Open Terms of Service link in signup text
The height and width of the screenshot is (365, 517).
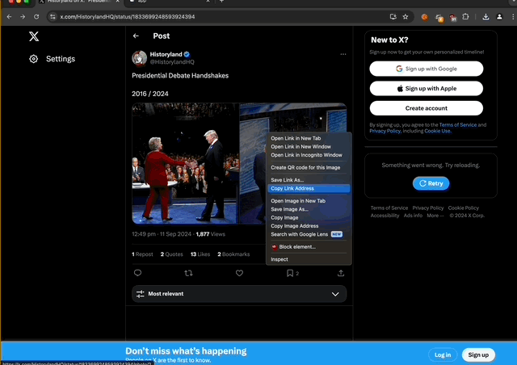coord(458,125)
